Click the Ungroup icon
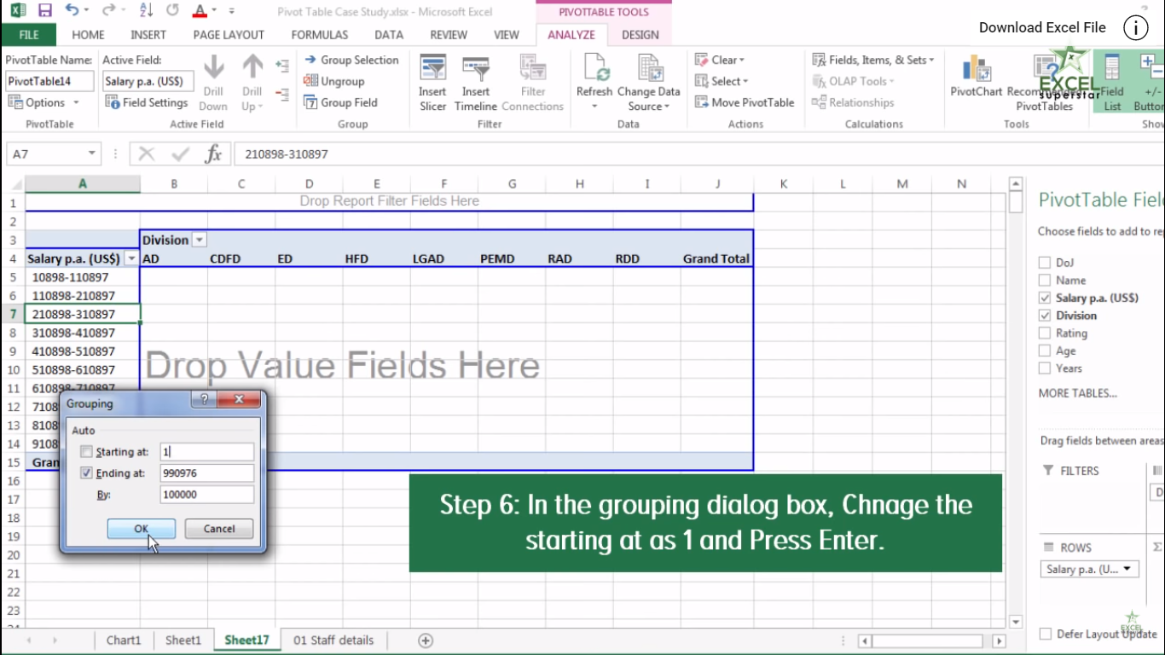Viewport: 1165px width, 655px height. [x=310, y=81]
